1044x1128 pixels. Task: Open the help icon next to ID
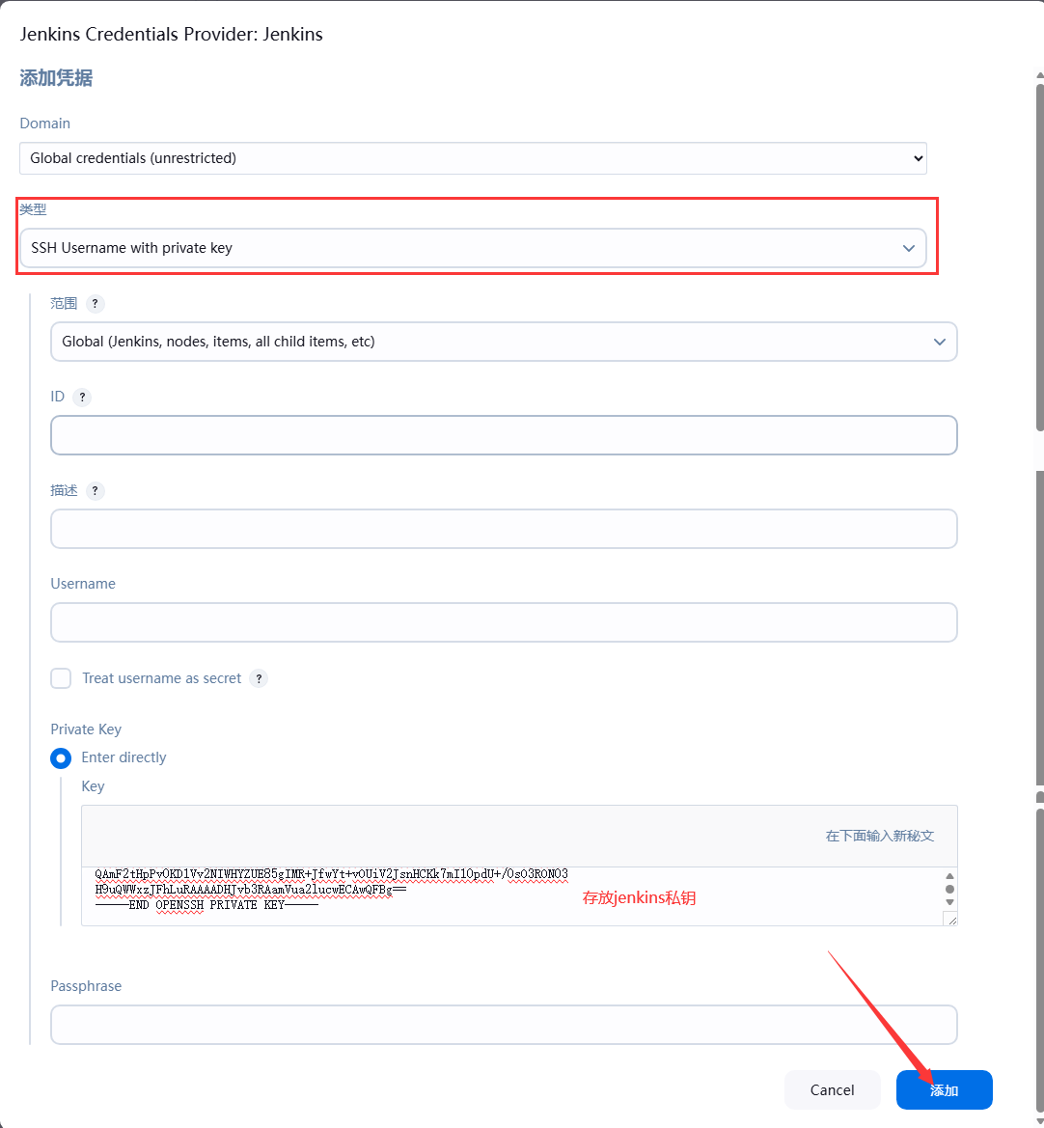(x=82, y=398)
